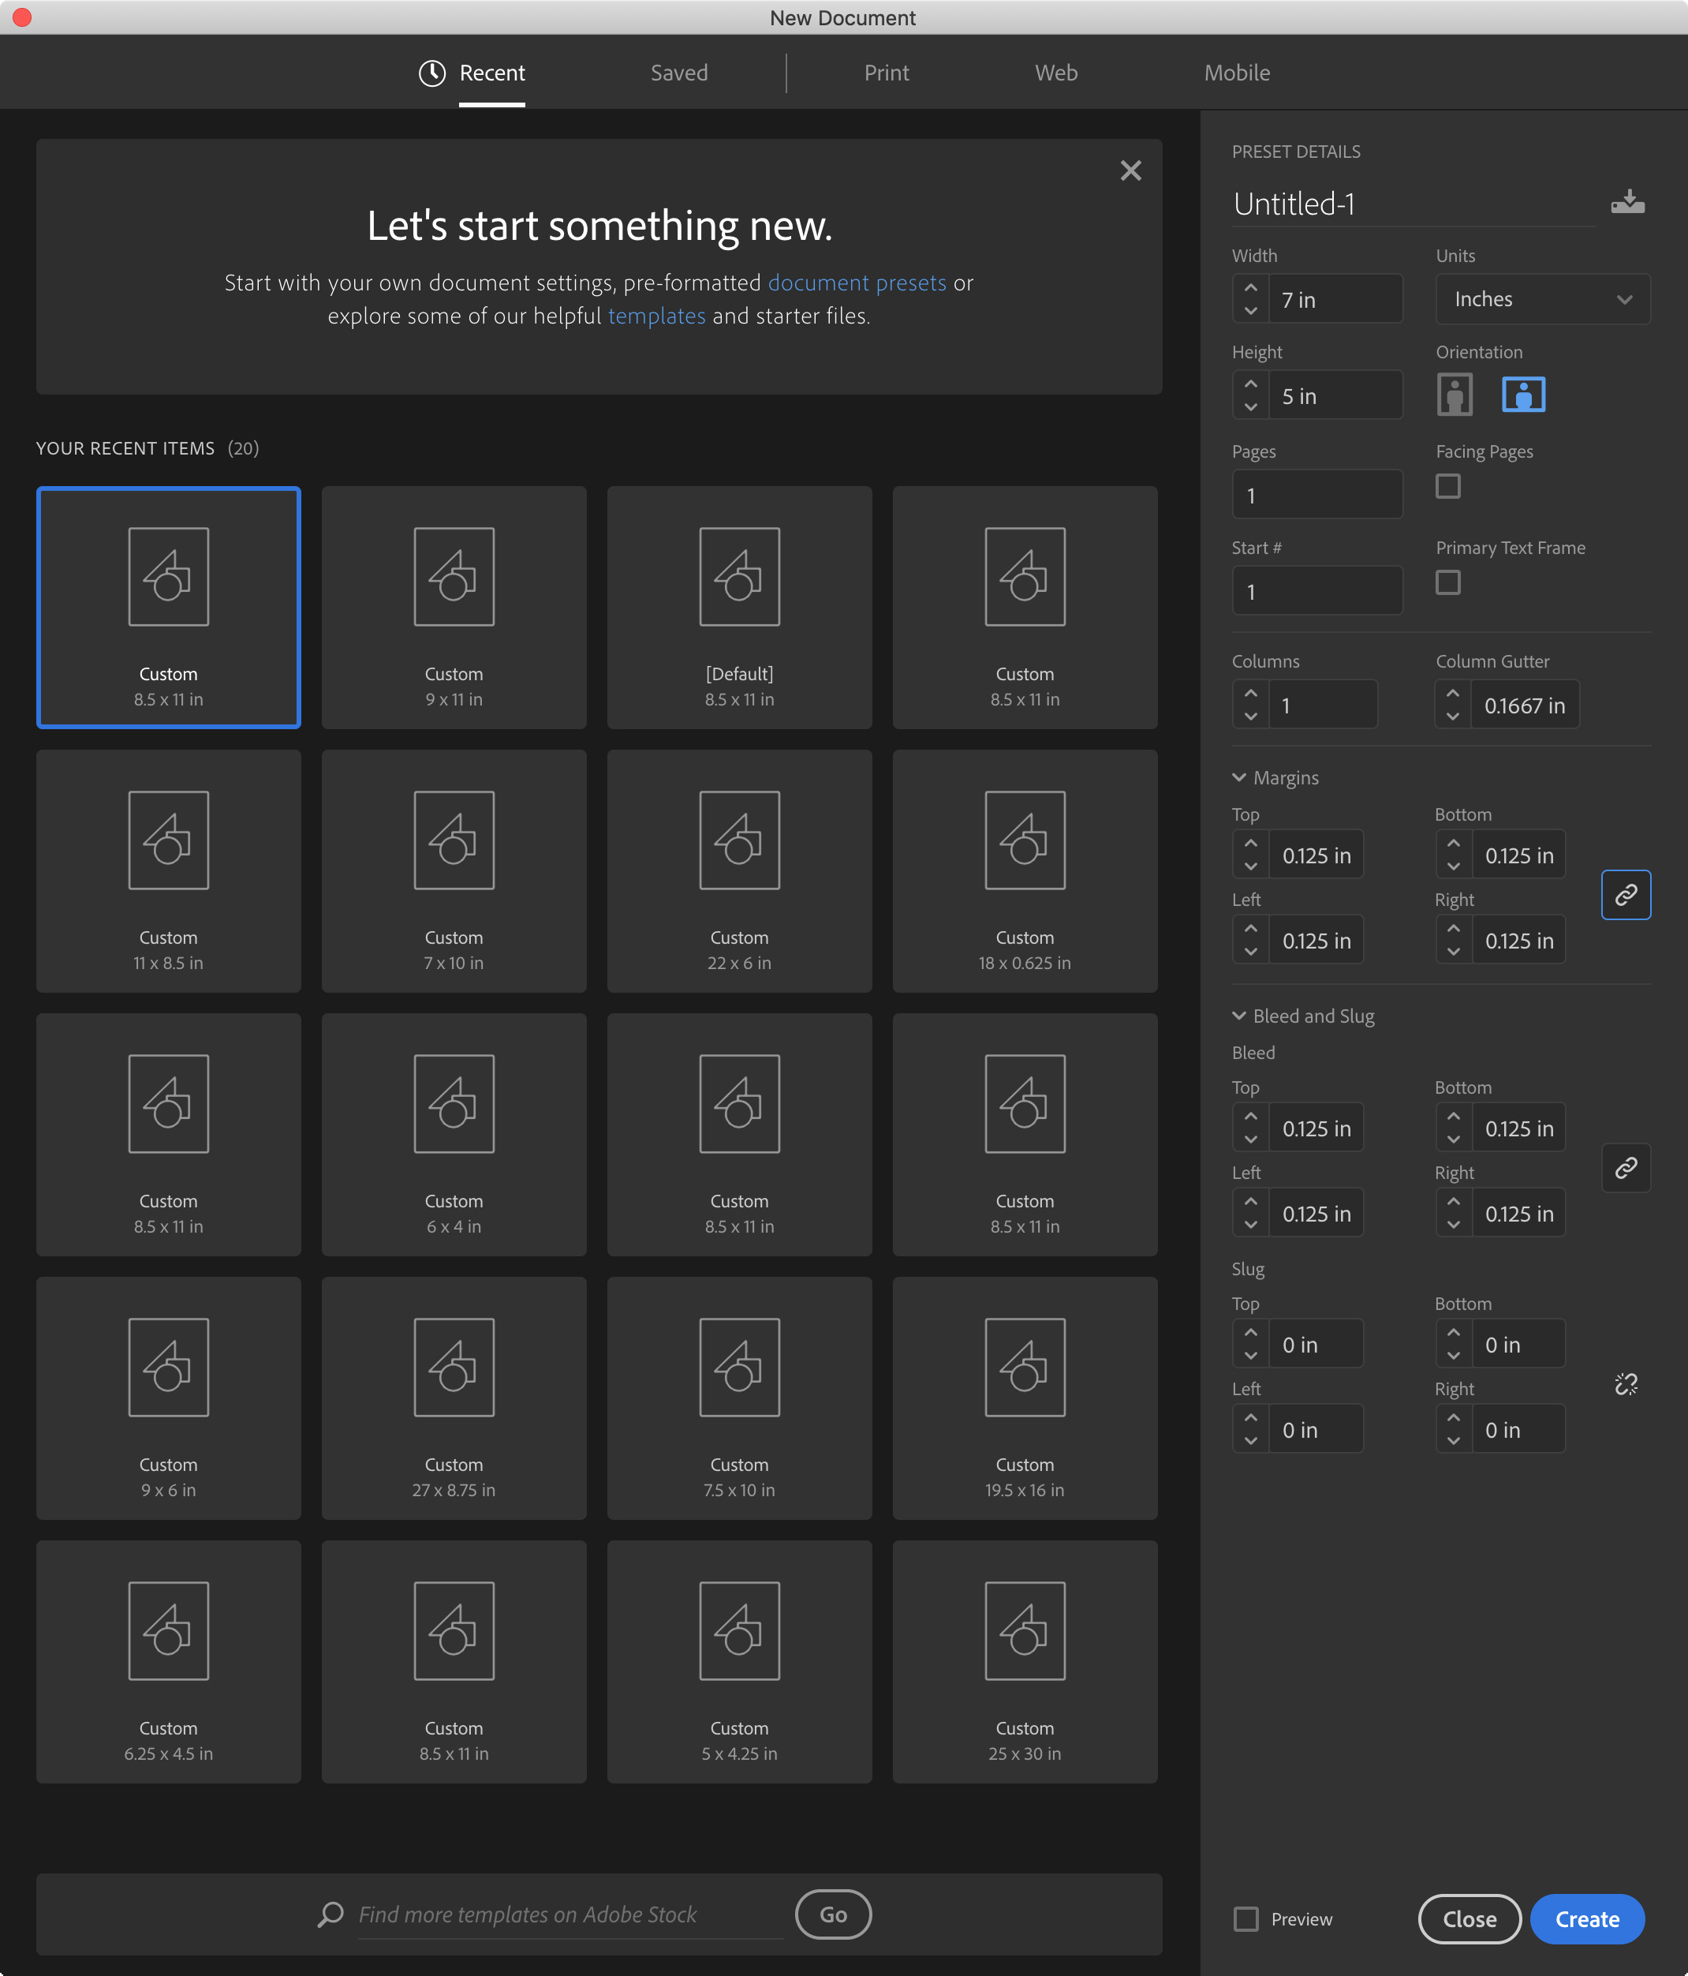Viewport: 1688px width, 1976px height.
Task: Open the Units dropdown showing Inches
Action: click(x=1542, y=299)
